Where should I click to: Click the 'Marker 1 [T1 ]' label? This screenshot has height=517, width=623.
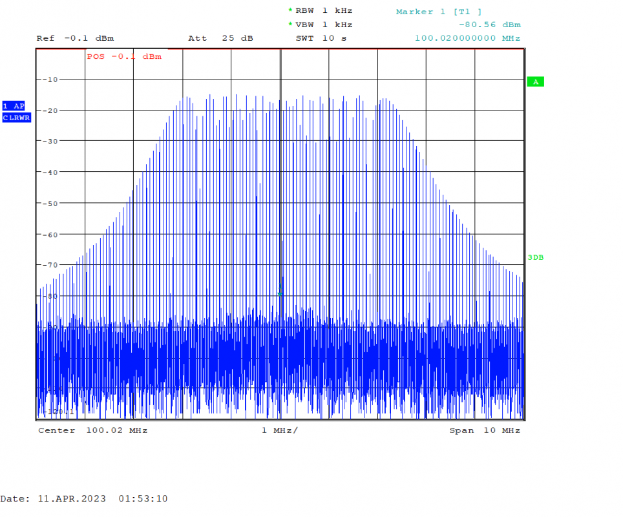coord(439,12)
